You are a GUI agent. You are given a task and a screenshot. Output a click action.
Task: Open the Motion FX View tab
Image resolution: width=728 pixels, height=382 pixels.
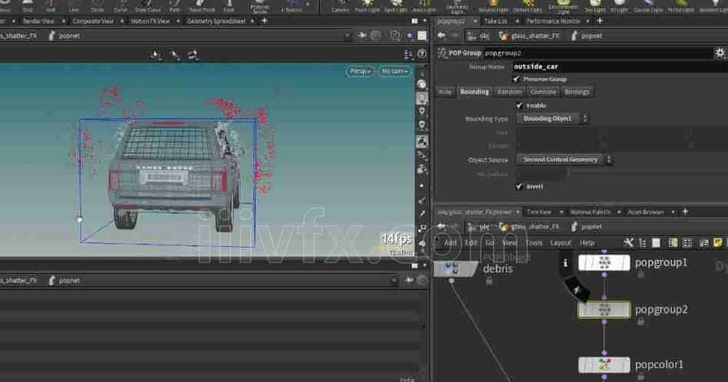click(x=150, y=21)
